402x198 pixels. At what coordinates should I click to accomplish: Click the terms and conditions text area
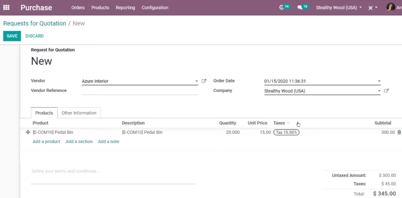click(113, 175)
